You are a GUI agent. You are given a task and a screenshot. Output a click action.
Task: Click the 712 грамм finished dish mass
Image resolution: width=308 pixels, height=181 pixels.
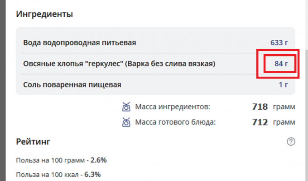pyautogui.click(x=274, y=122)
